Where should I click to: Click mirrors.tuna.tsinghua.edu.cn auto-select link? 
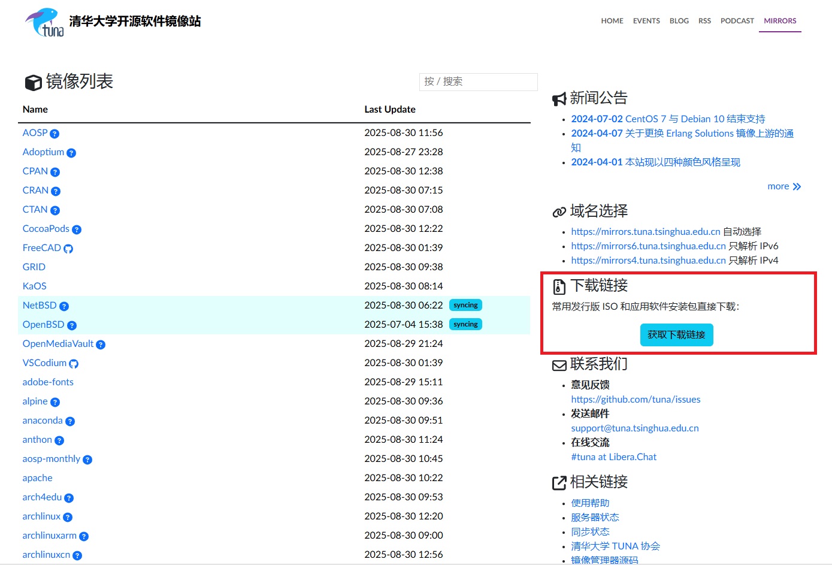(646, 232)
